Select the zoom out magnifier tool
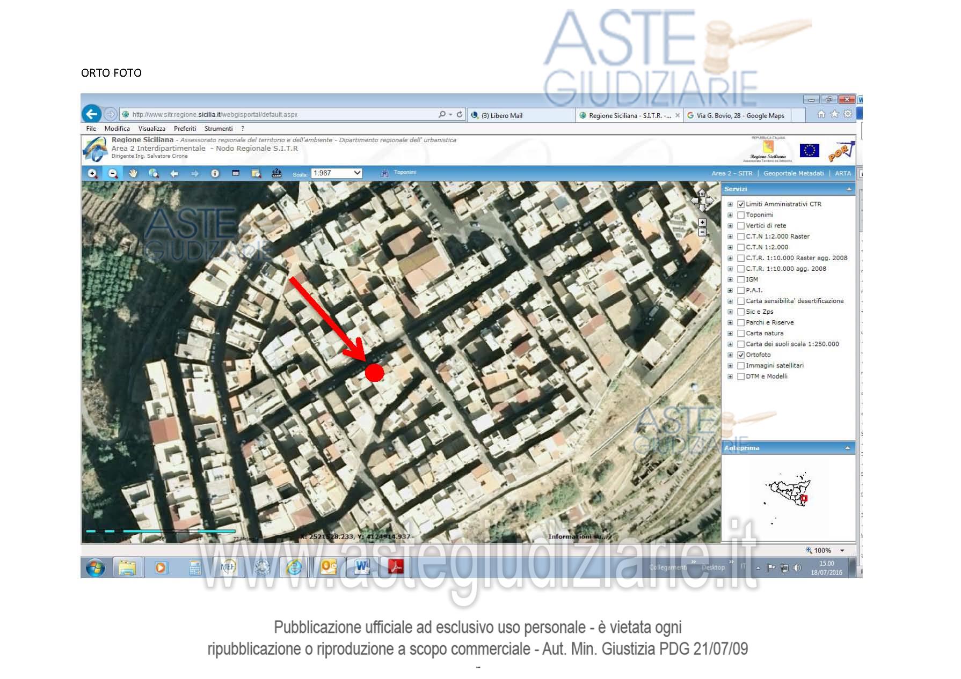The height and width of the screenshot is (679, 961). pyautogui.click(x=113, y=173)
